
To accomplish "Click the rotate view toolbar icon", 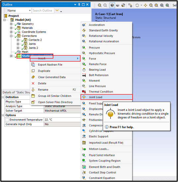I will pos(137,5).
